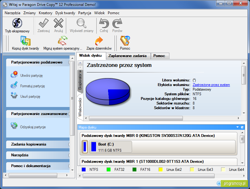The image size is (250, 189).
Task: Click Linux Ext3 legend swatch
Action: (x=192, y=170)
